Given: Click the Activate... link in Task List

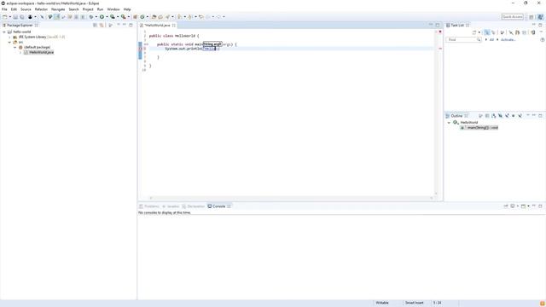Looking at the screenshot, I should (508, 40).
